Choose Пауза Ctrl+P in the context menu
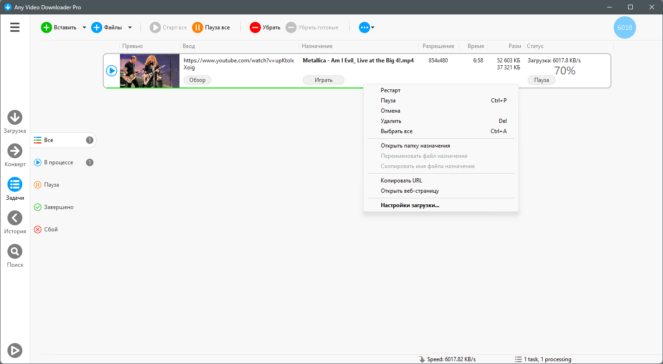Screen dimensions: 663x364 [x=441, y=101]
